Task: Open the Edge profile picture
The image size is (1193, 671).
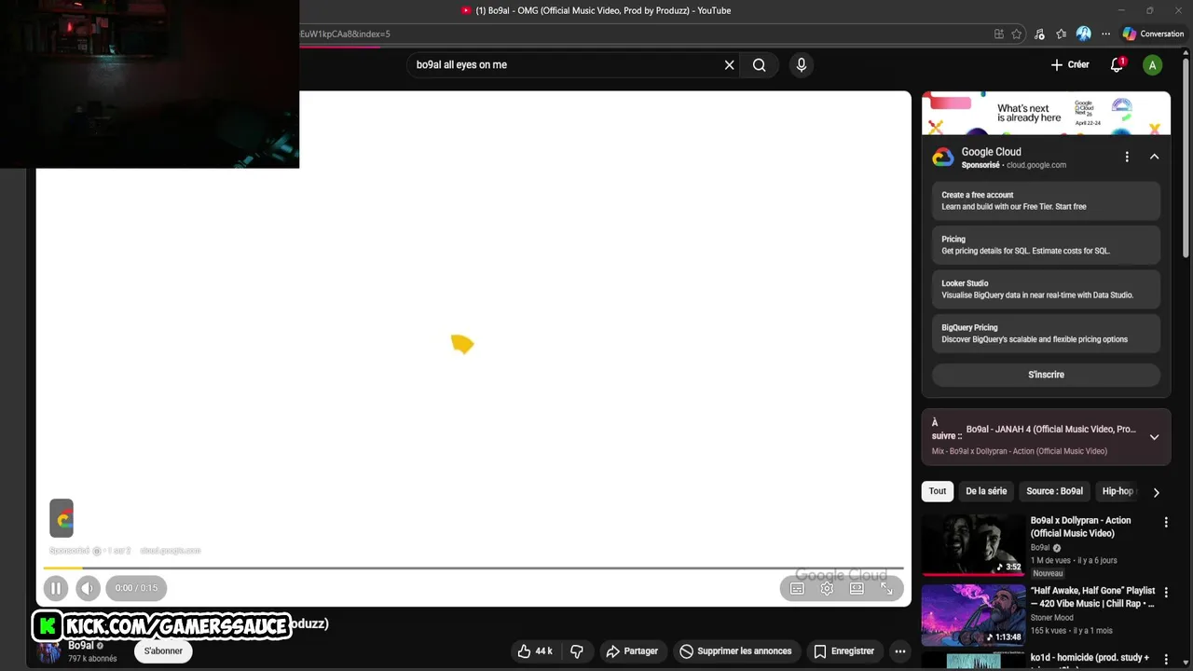Action: [1084, 34]
